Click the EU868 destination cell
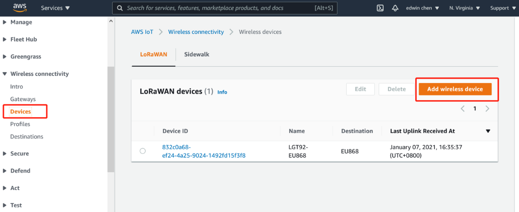 (350, 151)
